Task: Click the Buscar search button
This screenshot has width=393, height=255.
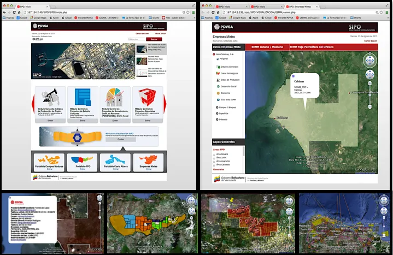Action: (x=154, y=39)
